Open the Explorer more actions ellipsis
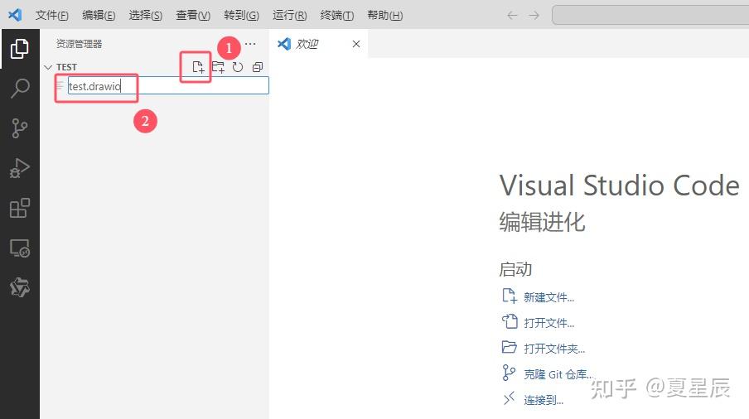Screen dimensions: 749x419 click(x=250, y=43)
